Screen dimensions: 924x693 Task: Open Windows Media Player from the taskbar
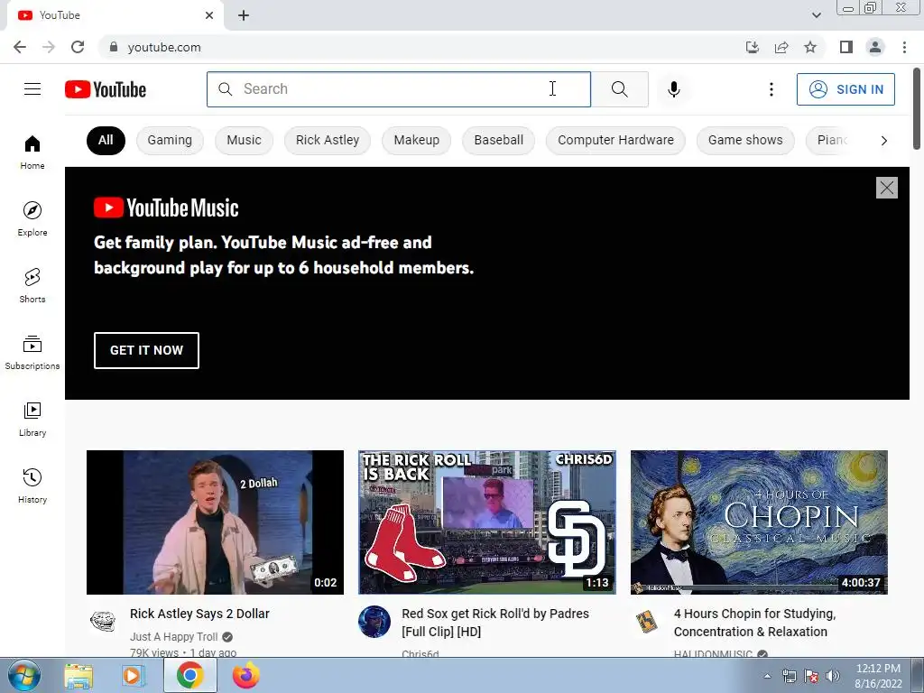point(134,675)
